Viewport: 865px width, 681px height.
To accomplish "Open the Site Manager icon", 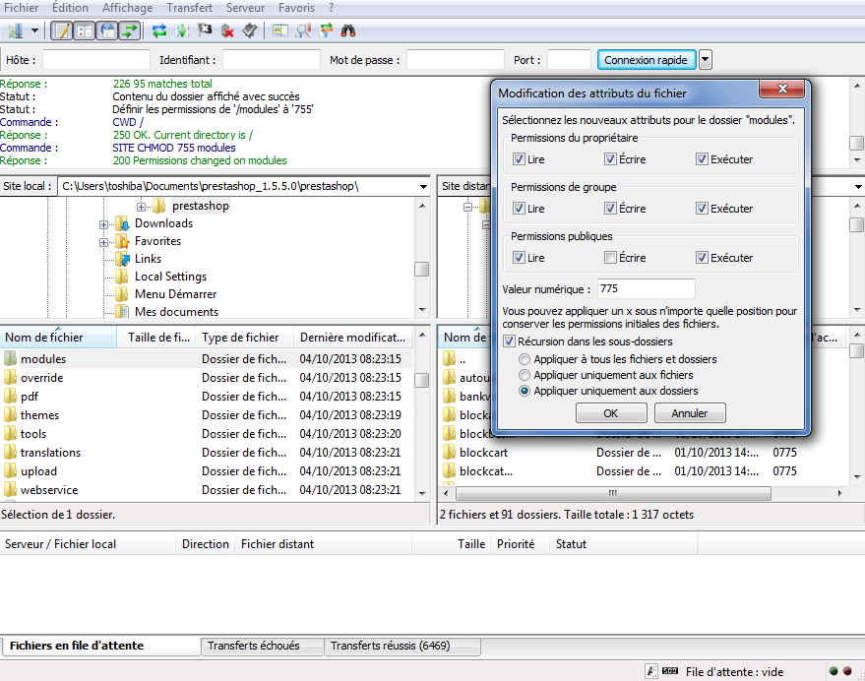I will [16, 31].
